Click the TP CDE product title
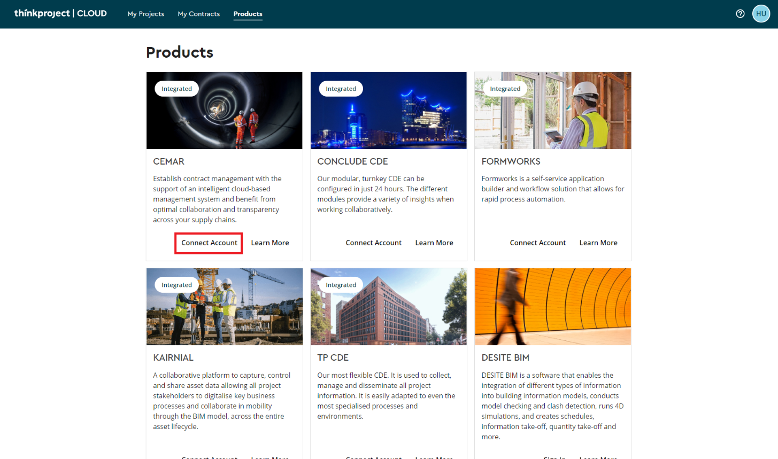Screen dimensions: 778x459 click(333, 357)
